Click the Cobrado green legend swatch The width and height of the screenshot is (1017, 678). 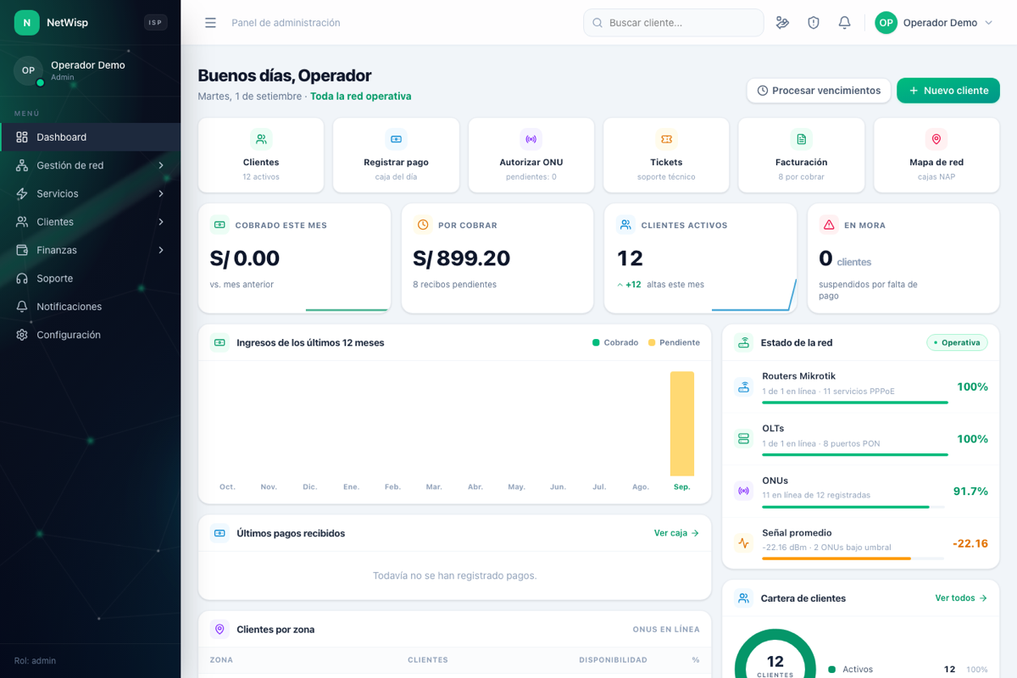[x=596, y=342]
